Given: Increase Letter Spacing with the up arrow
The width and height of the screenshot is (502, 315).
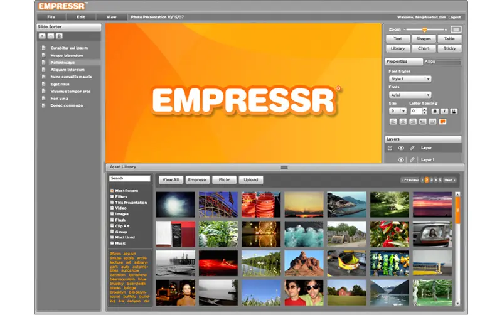Looking at the screenshot, I should (x=425, y=109).
